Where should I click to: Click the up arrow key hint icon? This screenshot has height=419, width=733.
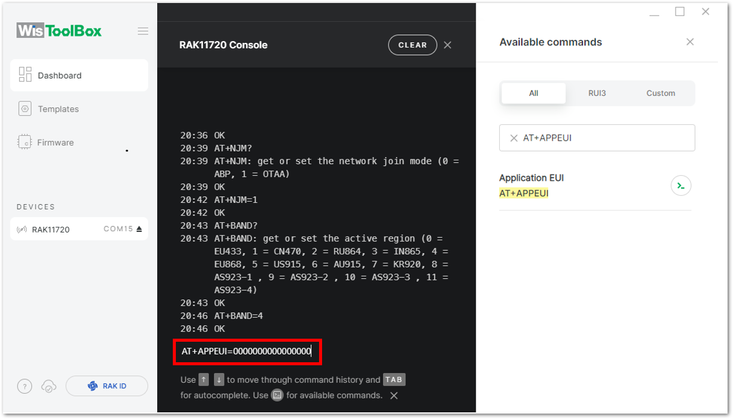[x=204, y=380]
